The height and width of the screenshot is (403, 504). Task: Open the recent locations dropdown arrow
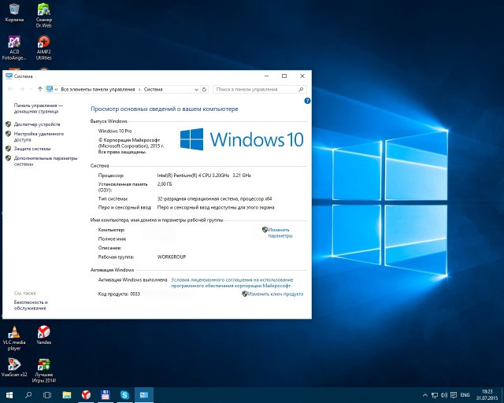29,89
